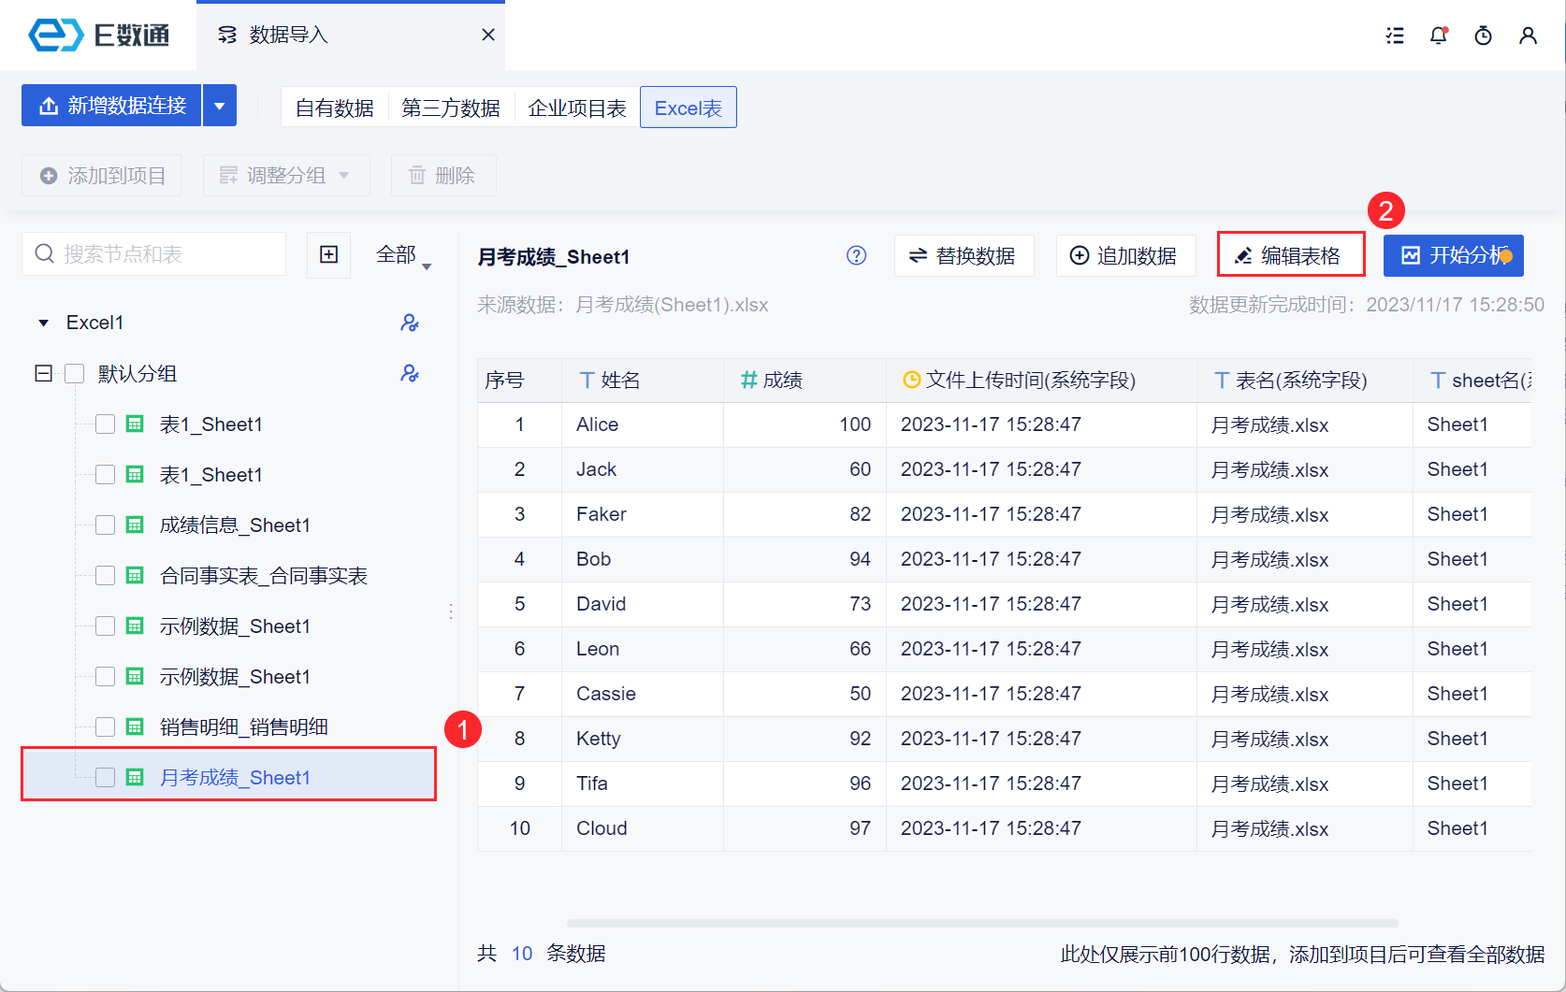Click the cell containing Cassie

point(643,695)
